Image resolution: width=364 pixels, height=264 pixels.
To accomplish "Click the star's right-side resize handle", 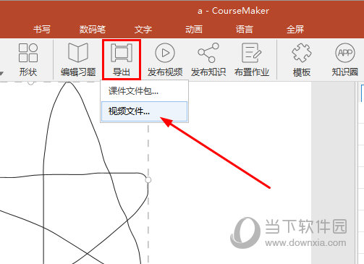I will pos(148,180).
